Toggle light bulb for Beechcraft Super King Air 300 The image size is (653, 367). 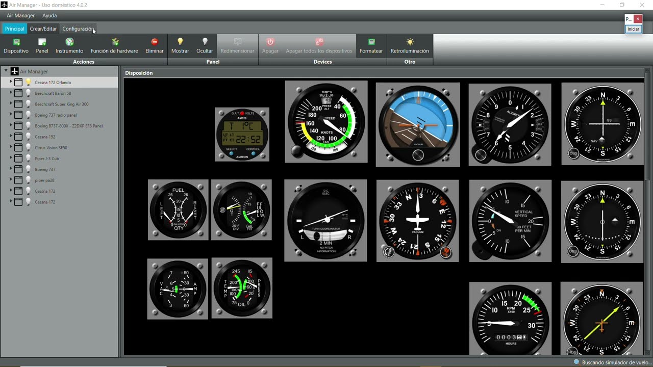pos(29,104)
